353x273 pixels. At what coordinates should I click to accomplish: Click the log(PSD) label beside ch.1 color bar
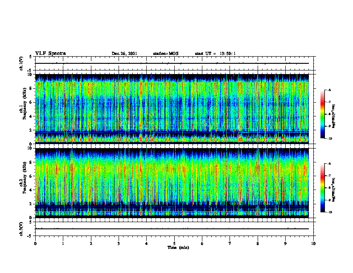click(x=334, y=116)
